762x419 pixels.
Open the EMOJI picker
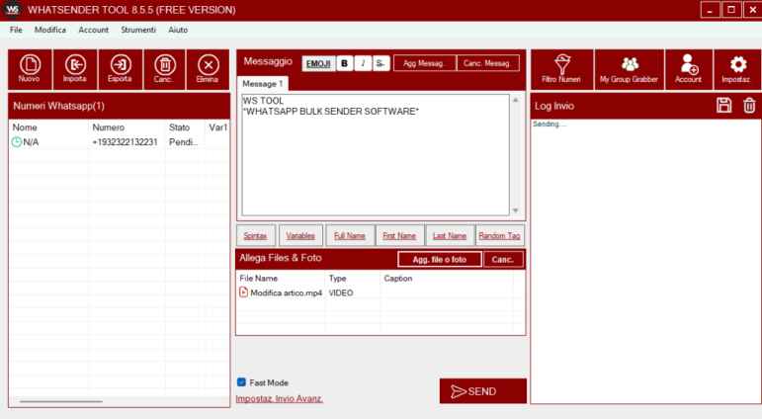(318, 63)
